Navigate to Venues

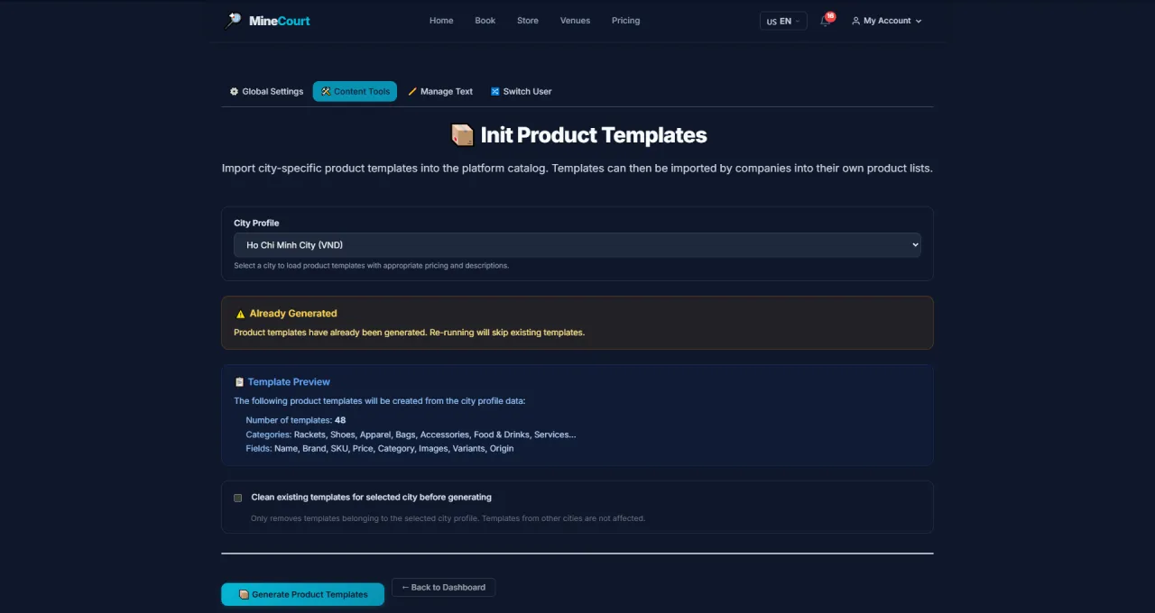575,21
